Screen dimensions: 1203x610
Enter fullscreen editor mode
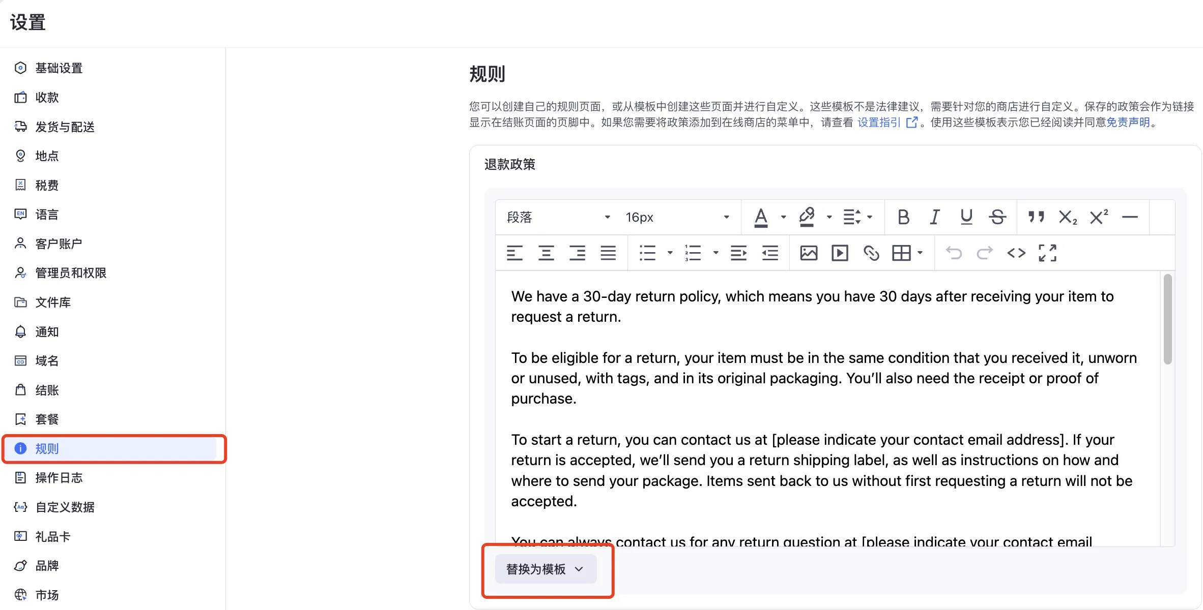[x=1047, y=253]
